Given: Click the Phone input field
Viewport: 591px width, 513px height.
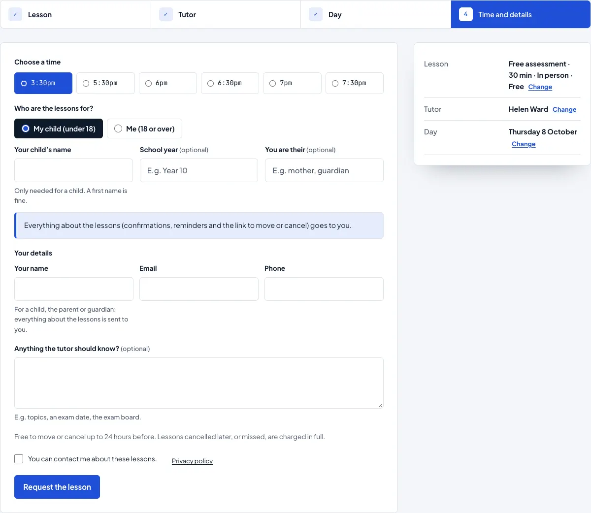Looking at the screenshot, I should (324, 289).
